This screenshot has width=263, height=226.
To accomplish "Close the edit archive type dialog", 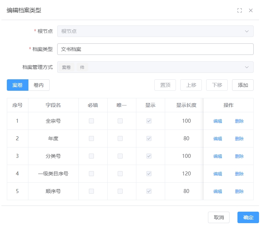I will click(x=251, y=10).
